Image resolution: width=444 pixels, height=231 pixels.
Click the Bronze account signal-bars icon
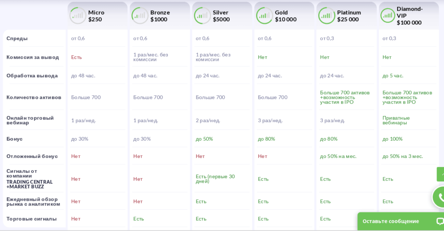click(x=140, y=16)
